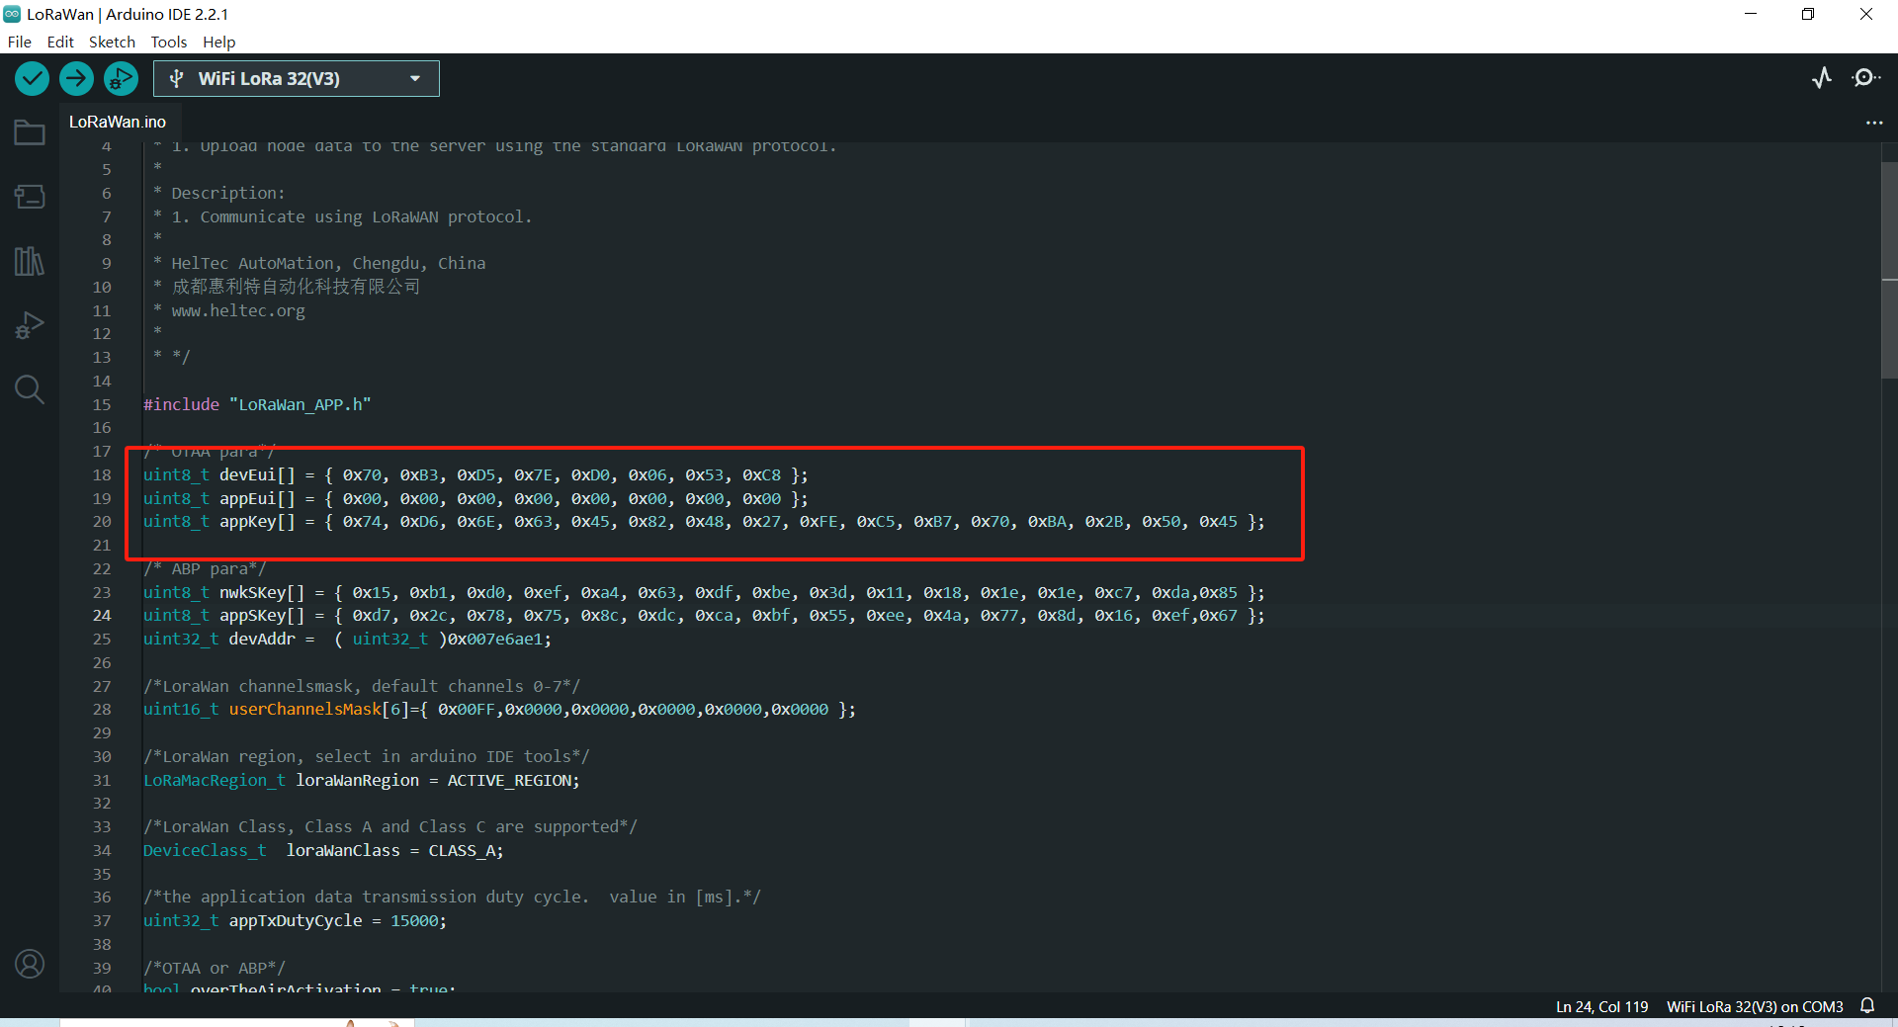Open the Tools menu

(x=168, y=42)
